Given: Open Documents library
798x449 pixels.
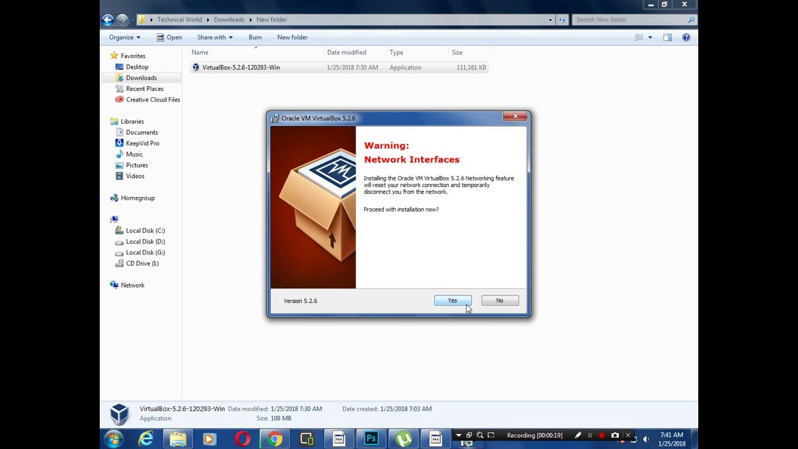Looking at the screenshot, I should point(142,132).
